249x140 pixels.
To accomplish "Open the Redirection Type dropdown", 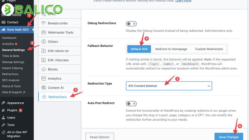I will pos(169,86).
